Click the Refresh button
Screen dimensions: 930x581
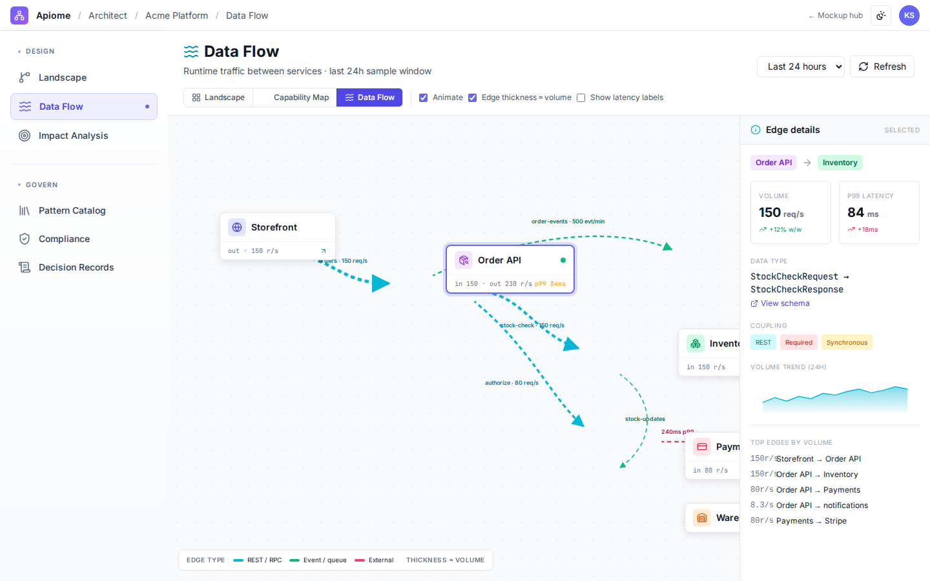pyautogui.click(x=882, y=66)
